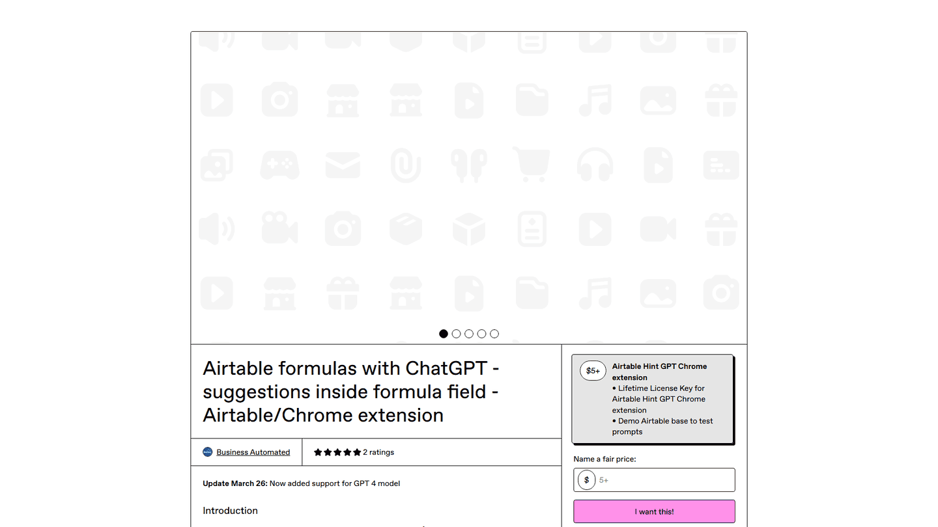Click the fifth star in the rating
Image resolution: width=938 pixels, height=527 pixels.
[x=357, y=452]
